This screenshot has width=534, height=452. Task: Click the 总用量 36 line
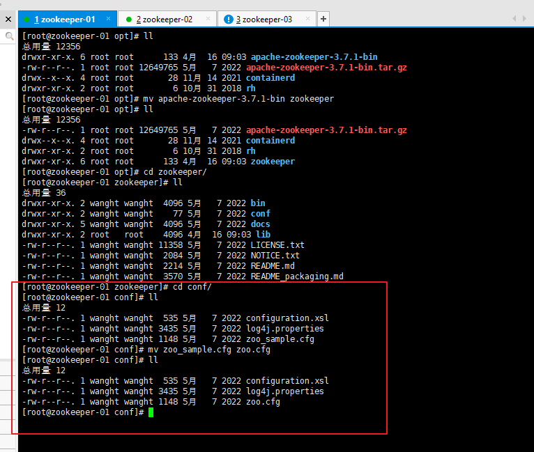tap(44, 193)
